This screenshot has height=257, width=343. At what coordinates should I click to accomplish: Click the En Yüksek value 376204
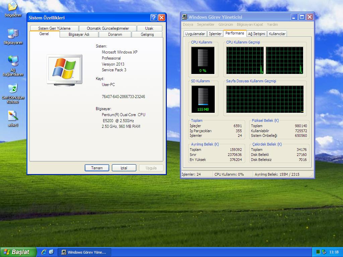point(236,160)
